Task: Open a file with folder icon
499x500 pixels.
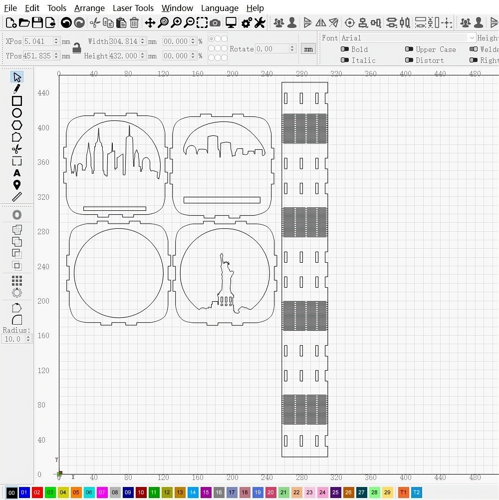Action: point(24,22)
